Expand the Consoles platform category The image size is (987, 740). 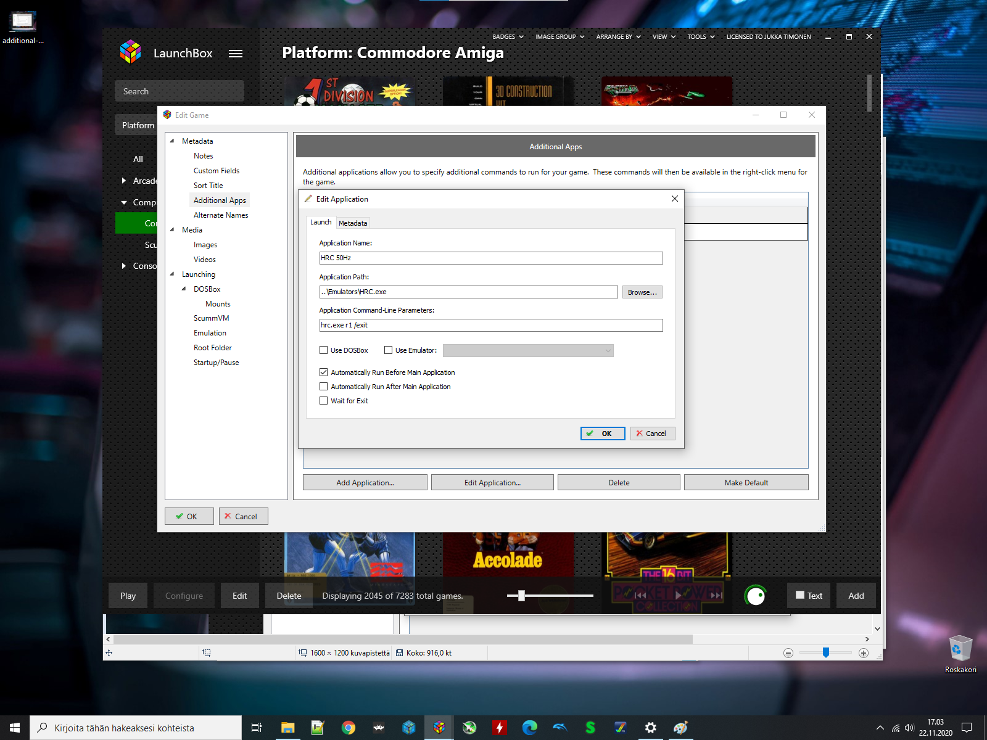(x=124, y=266)
